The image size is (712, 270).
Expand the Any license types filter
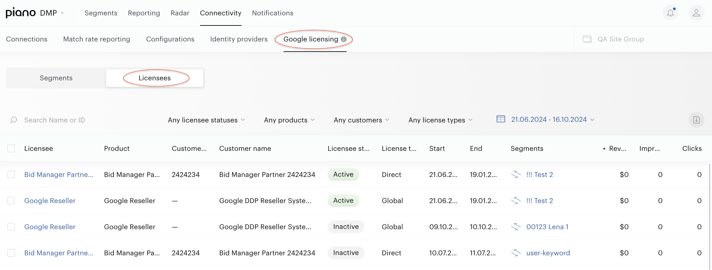click(x=441, y=120)
